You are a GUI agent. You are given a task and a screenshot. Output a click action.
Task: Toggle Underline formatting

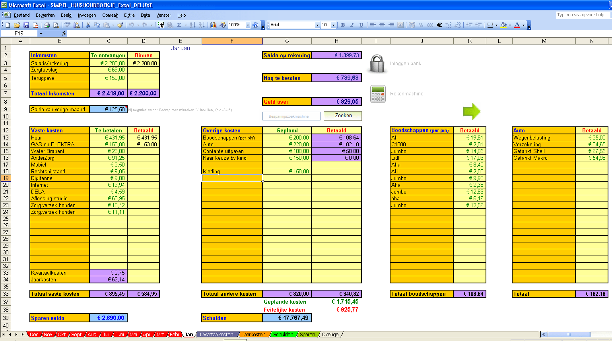361,25
